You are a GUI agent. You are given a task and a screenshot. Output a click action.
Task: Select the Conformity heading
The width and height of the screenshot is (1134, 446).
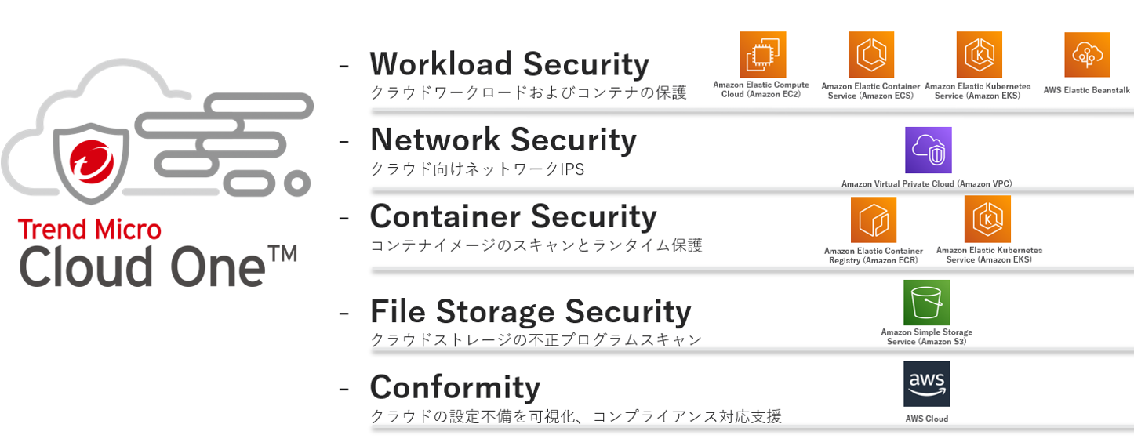[455, 386]
